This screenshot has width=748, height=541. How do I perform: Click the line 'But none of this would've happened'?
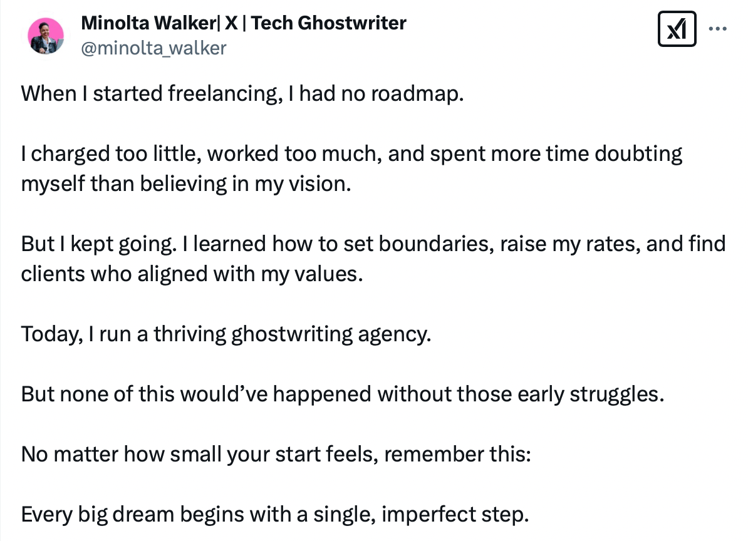[x=343, y=394]
